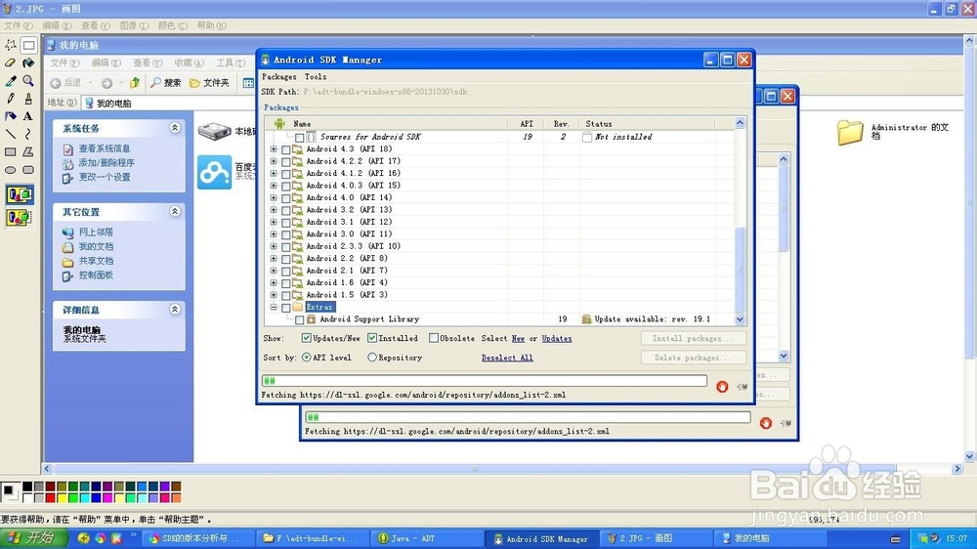Collapse the 系统任务 sidebar section

point(175,128)
